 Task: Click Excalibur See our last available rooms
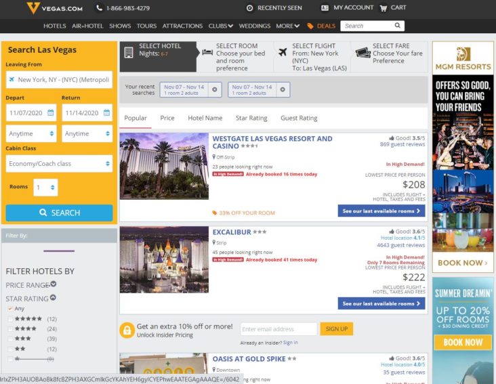381,303
